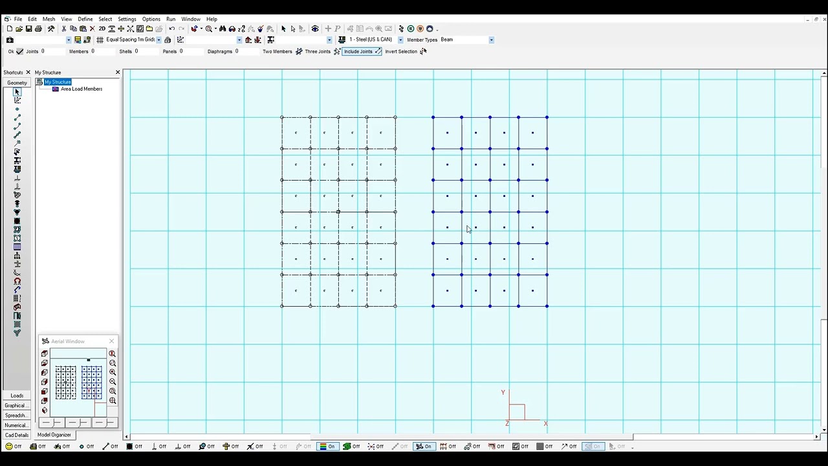
Task: Click the Print icon in the toolbar
Action: pyautogui.click(x=38, y=28)
